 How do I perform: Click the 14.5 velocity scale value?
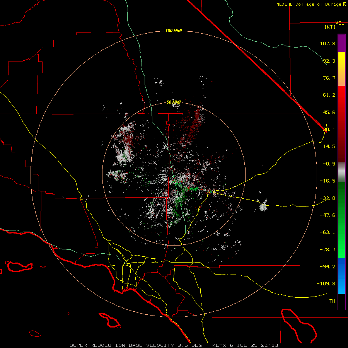[x=329, y=147]
